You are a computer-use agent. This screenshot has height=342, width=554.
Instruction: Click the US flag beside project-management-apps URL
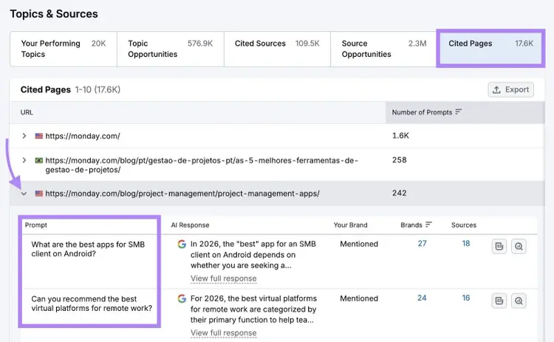tap(39, 194)
